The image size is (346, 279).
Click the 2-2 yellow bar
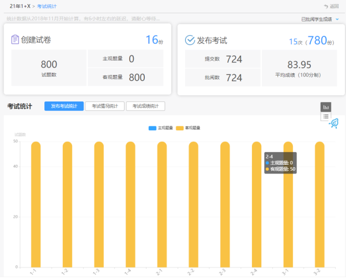(194, 205)
